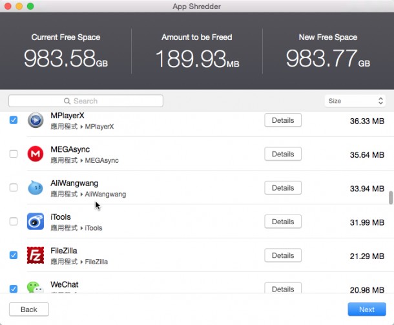Select the FileZilla app icon

(36, 255)
